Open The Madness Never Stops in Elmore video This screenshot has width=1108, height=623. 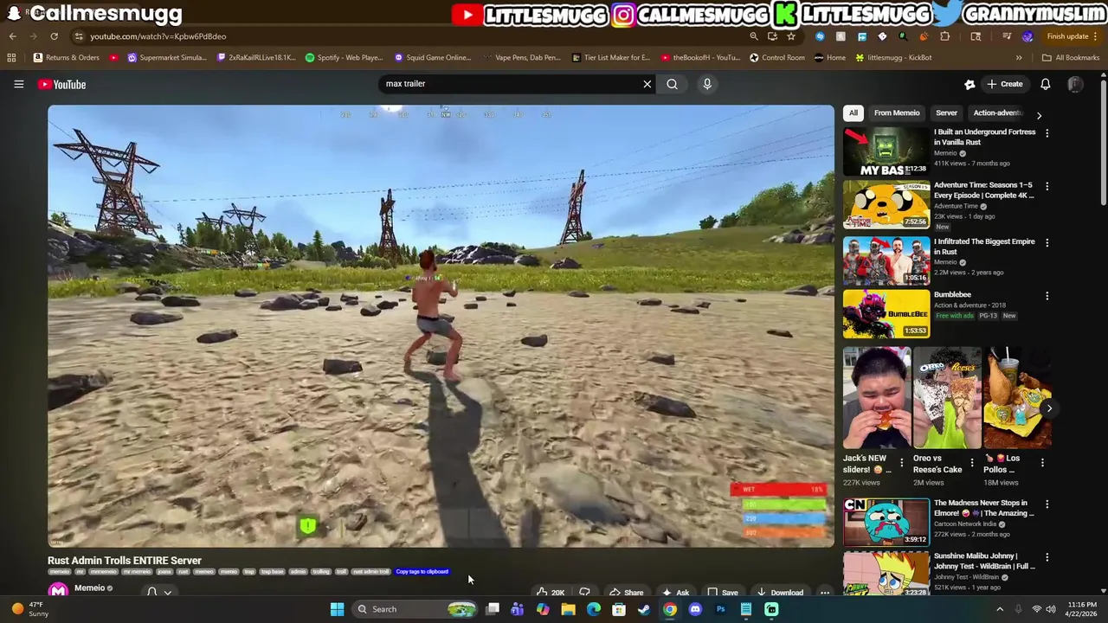(x=886, y=522)
